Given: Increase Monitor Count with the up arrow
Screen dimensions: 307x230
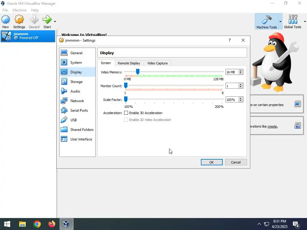Looking at the screenshot, I should coord(241,84).
